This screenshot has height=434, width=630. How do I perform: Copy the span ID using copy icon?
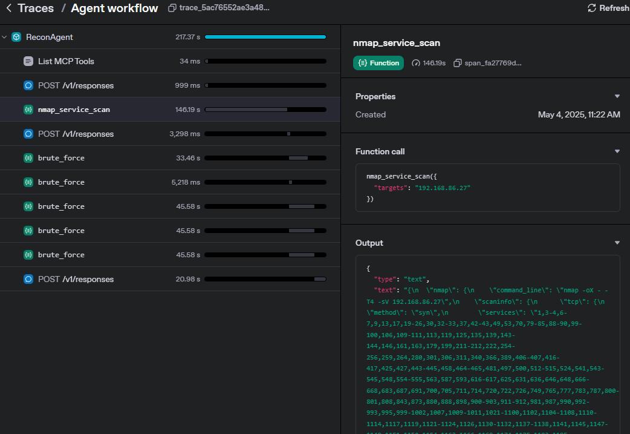(458, 63)
